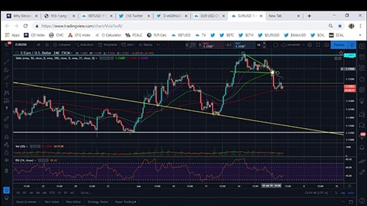
Task: Open the chart layout selector square icon
Action: 276,45
